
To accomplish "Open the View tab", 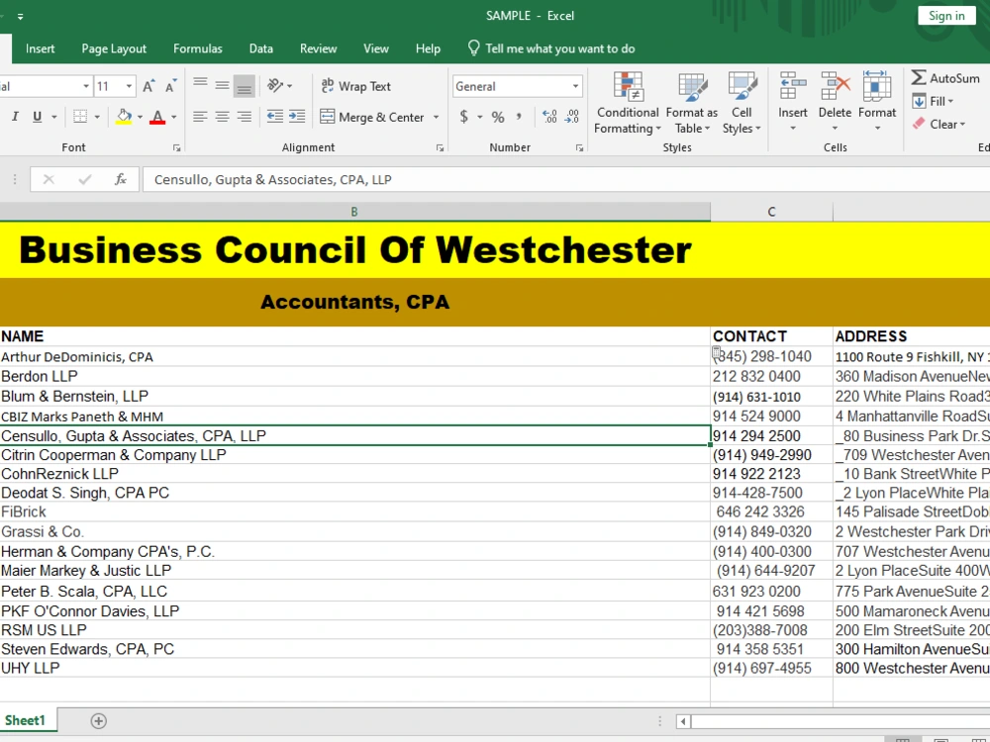I will (376, 48).
